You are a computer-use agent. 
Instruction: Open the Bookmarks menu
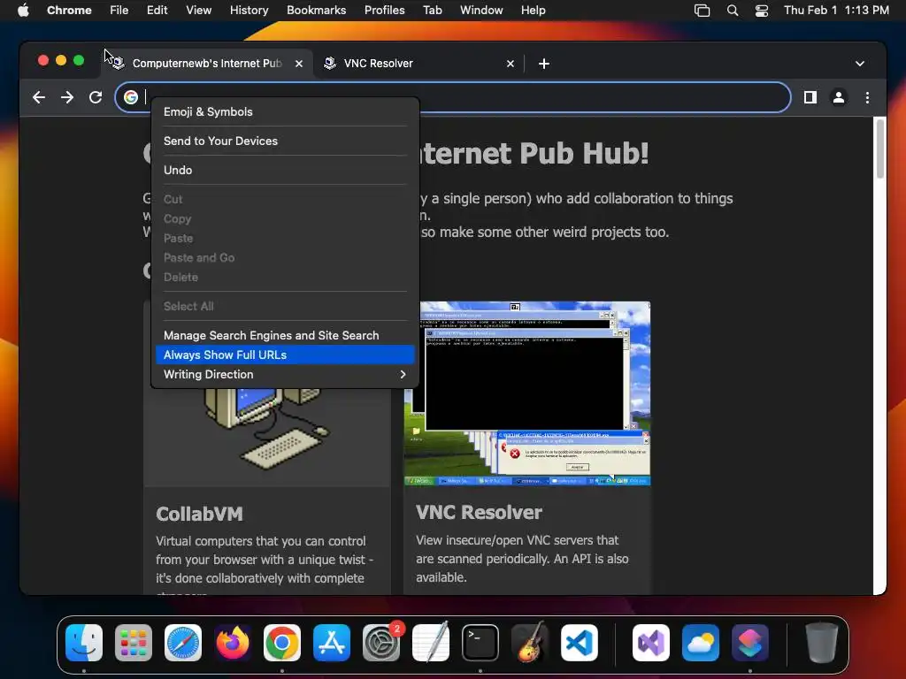316,11
